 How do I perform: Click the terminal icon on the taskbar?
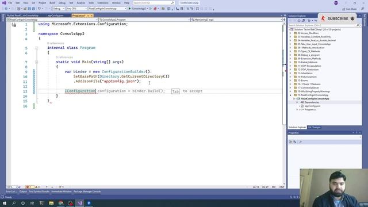click(x=41, y=203)
